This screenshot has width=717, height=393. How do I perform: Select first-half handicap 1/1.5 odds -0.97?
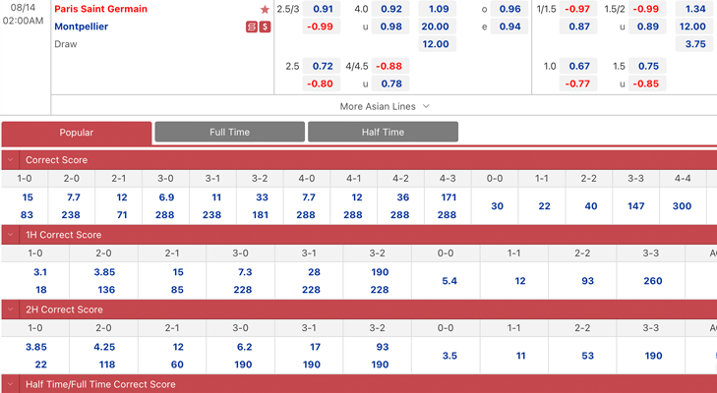click(578, 9)
